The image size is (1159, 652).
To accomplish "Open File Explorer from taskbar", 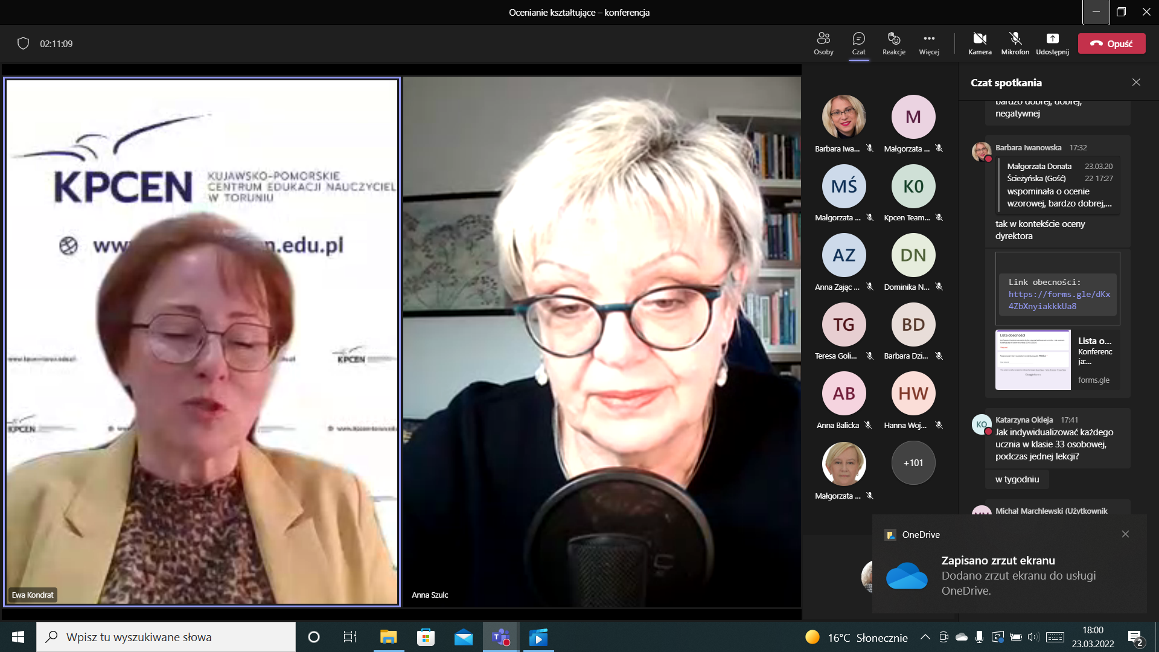I will 388,637.
